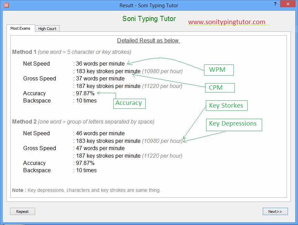Click the green 'Soni Typing Tutor' heading
This screenshot has height=225, width=298.
[x=149, y=19]
